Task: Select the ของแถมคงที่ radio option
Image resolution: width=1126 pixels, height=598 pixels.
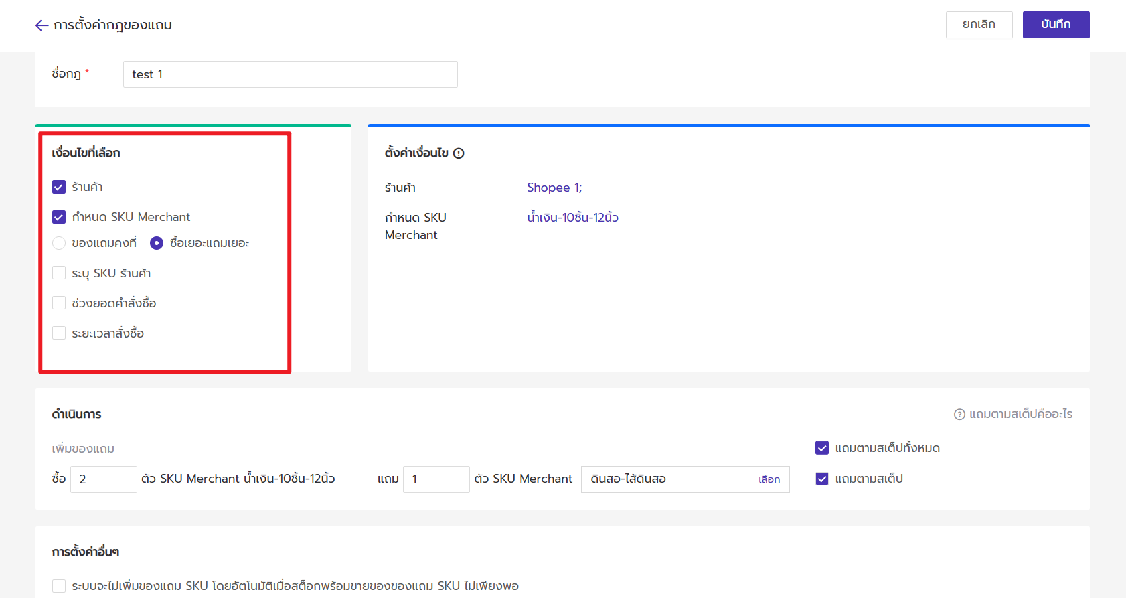Action: 59,243
